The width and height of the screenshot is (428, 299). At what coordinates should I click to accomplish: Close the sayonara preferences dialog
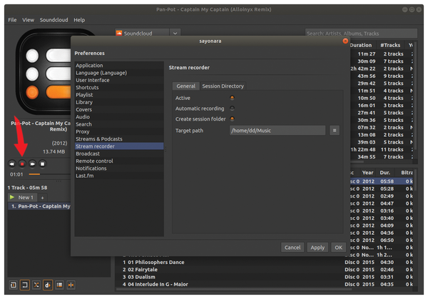pyautogui.click(x=345, y=41)
